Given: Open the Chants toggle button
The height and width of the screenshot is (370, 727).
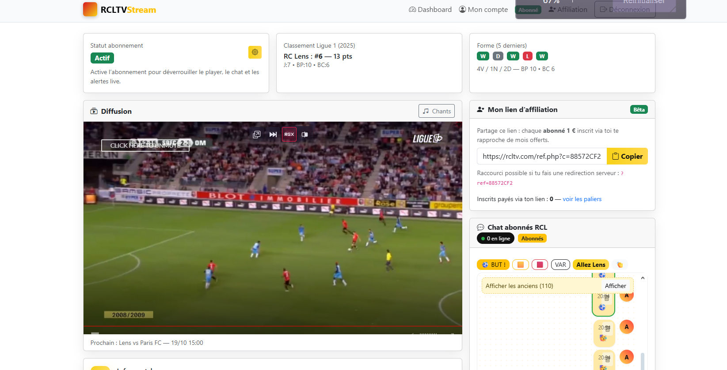Looking at the screenshot, I should (x=436, y=111).
